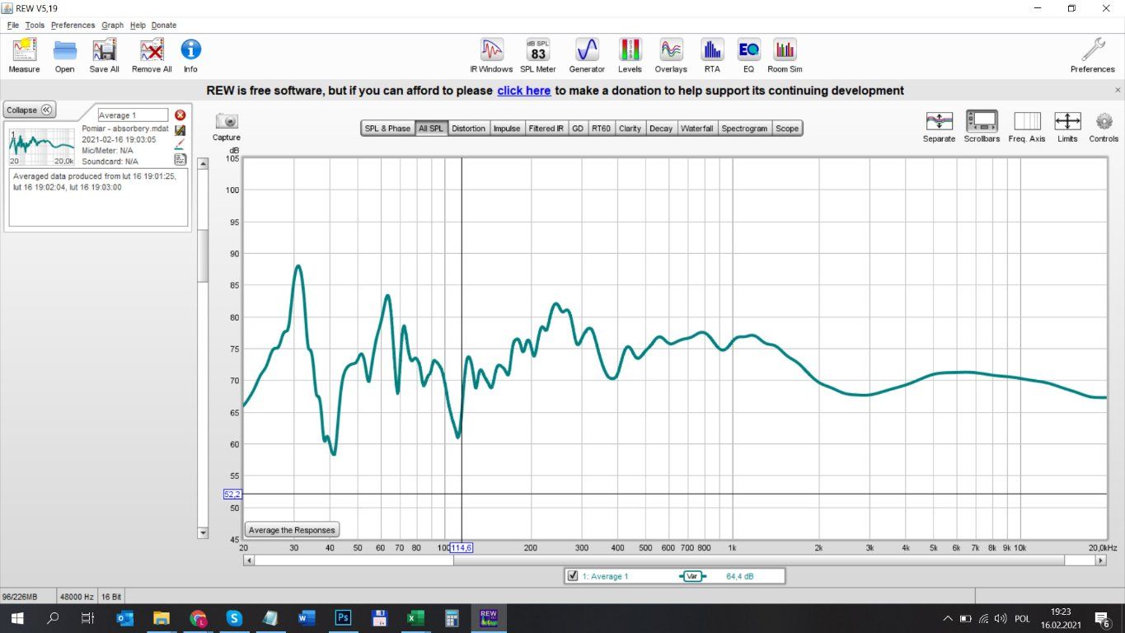Switch to the RT60 tab
Screen dimensions: 1125x633
point(602,129)
